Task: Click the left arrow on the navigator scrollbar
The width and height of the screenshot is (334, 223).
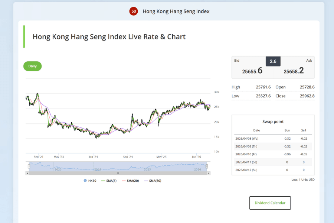Action: (27, 173)
